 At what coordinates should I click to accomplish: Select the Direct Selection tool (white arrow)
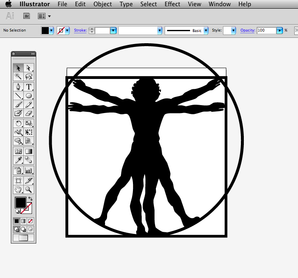pos(29,68)
